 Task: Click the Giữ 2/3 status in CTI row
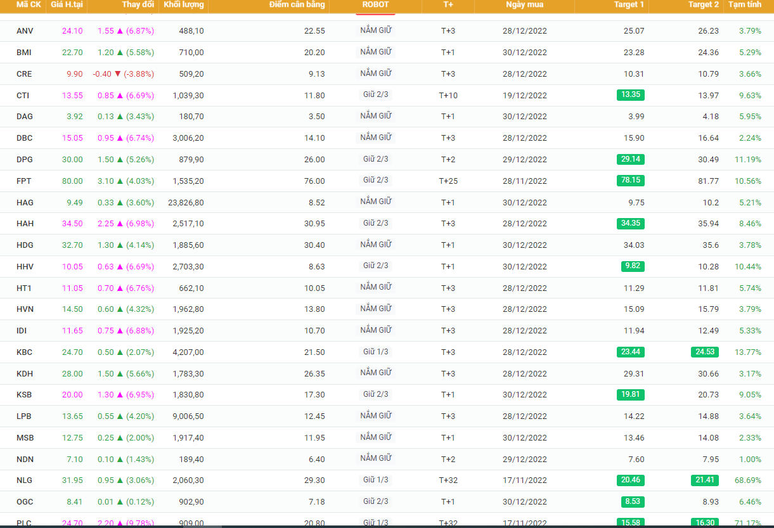coord(376,95)
